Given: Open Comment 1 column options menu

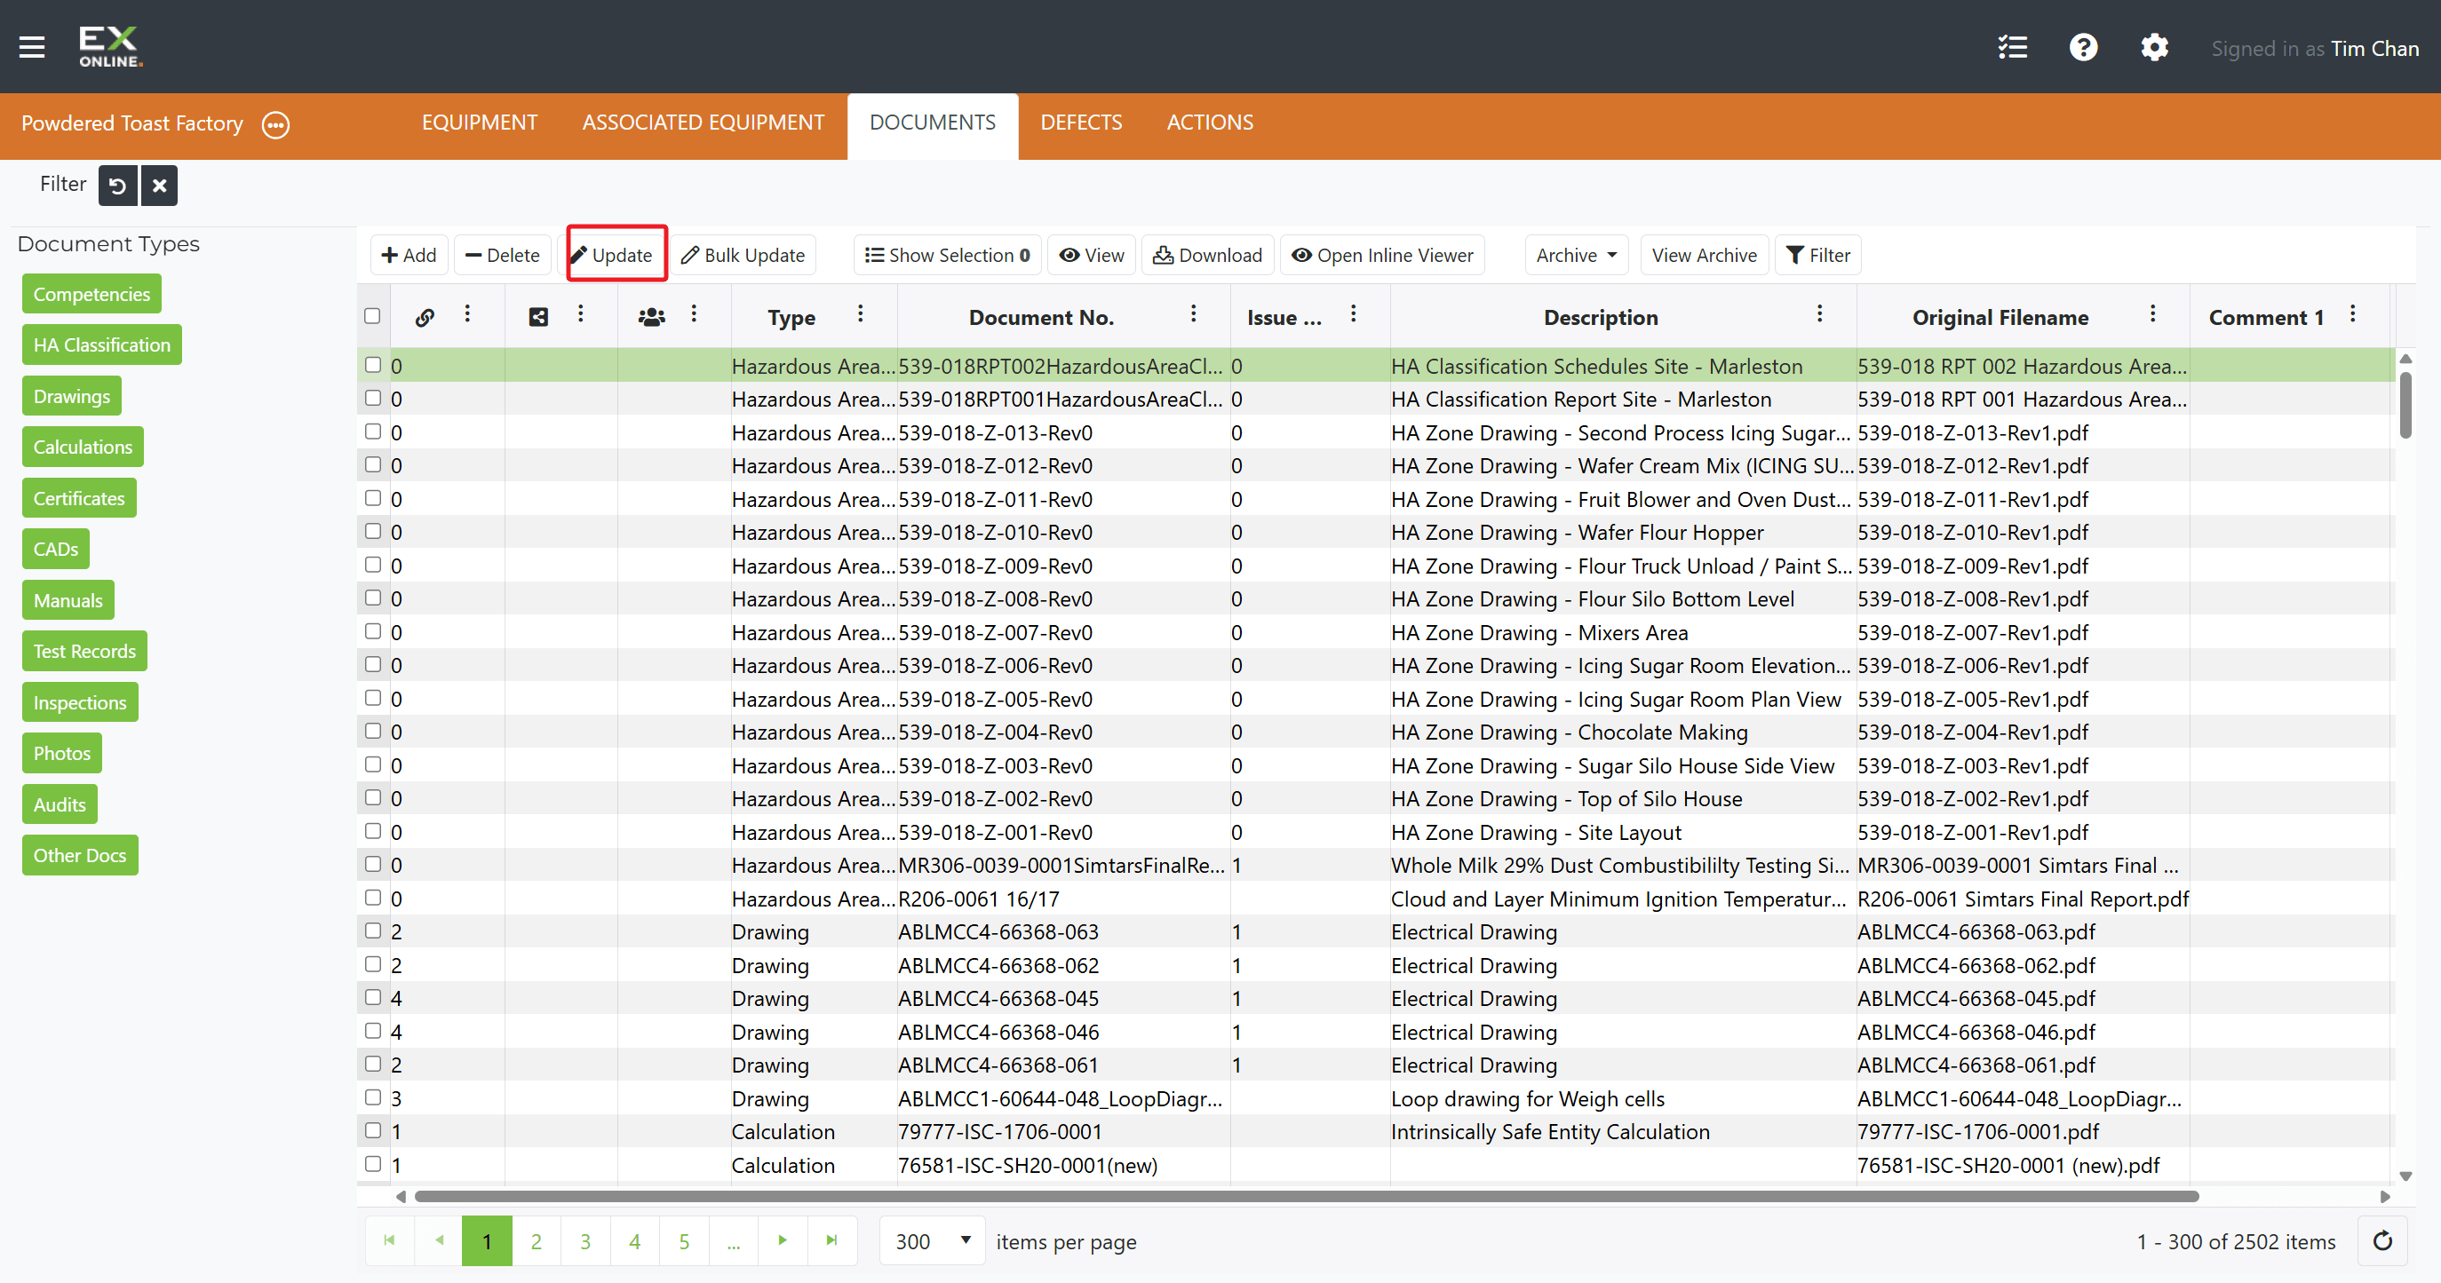Looking at the screenshot, I should (x=2353, y=314).
